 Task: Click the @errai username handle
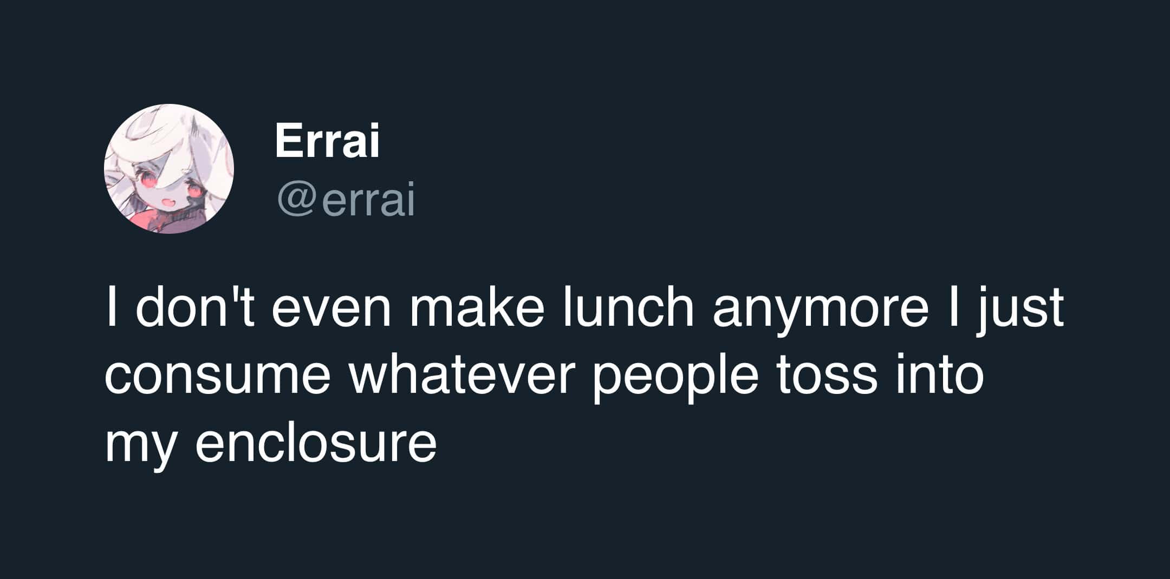346,200
